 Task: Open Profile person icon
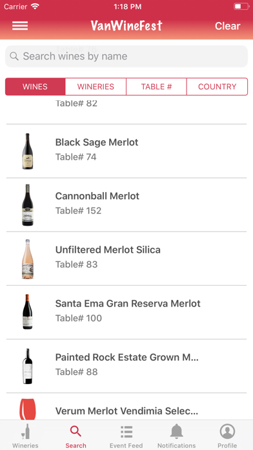click(x=227, y=431)
